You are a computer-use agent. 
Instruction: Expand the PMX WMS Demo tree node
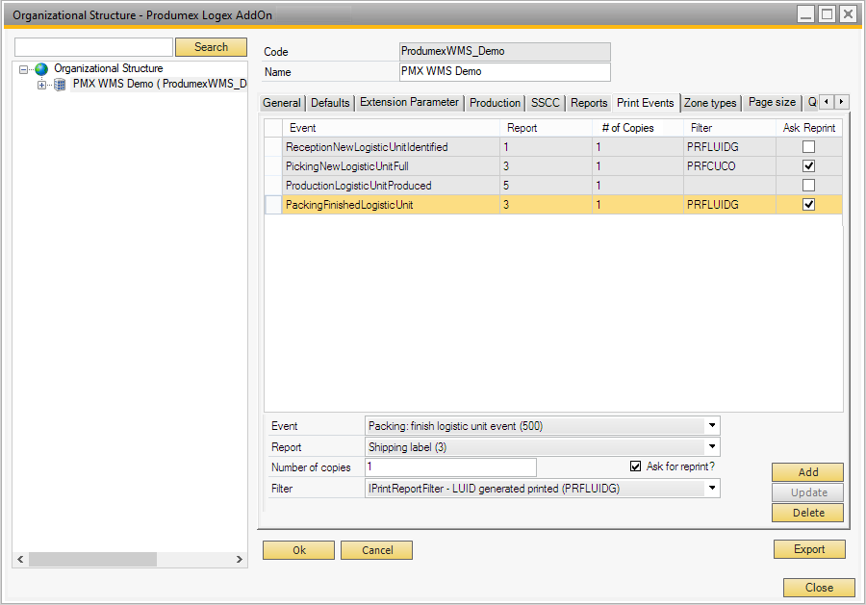(x=41, y=85)
